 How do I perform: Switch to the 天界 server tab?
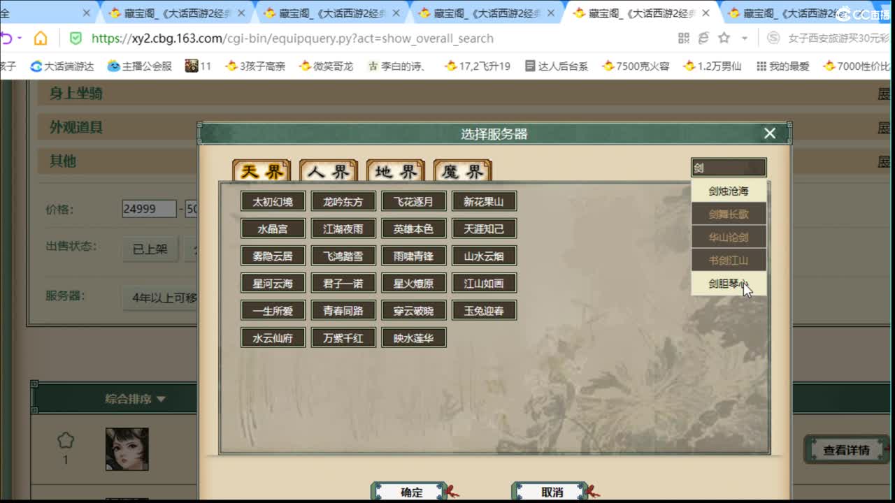pos(262,171)
